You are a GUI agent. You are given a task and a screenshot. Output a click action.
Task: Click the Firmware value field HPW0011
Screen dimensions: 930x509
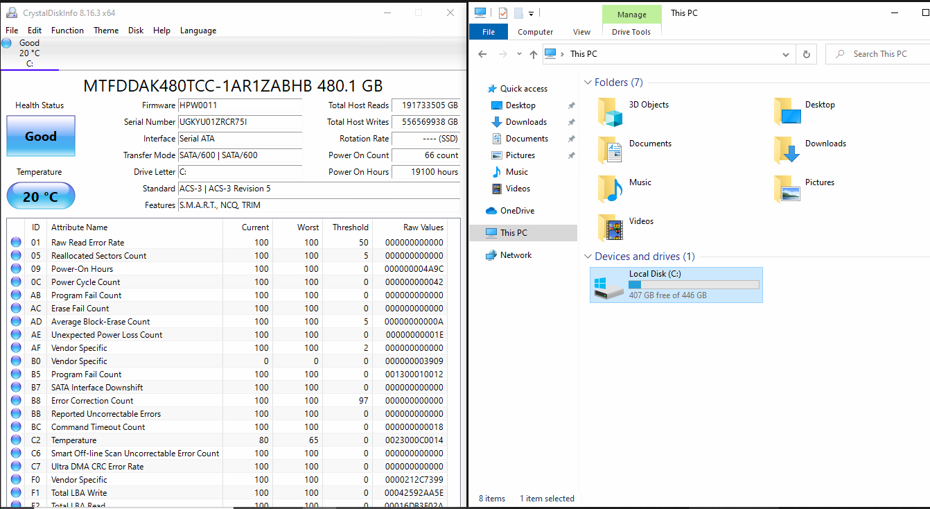tap(240, 105)
